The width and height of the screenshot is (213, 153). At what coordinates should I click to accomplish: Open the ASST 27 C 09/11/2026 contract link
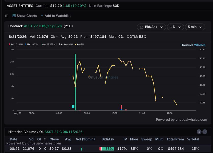(43, 26)
